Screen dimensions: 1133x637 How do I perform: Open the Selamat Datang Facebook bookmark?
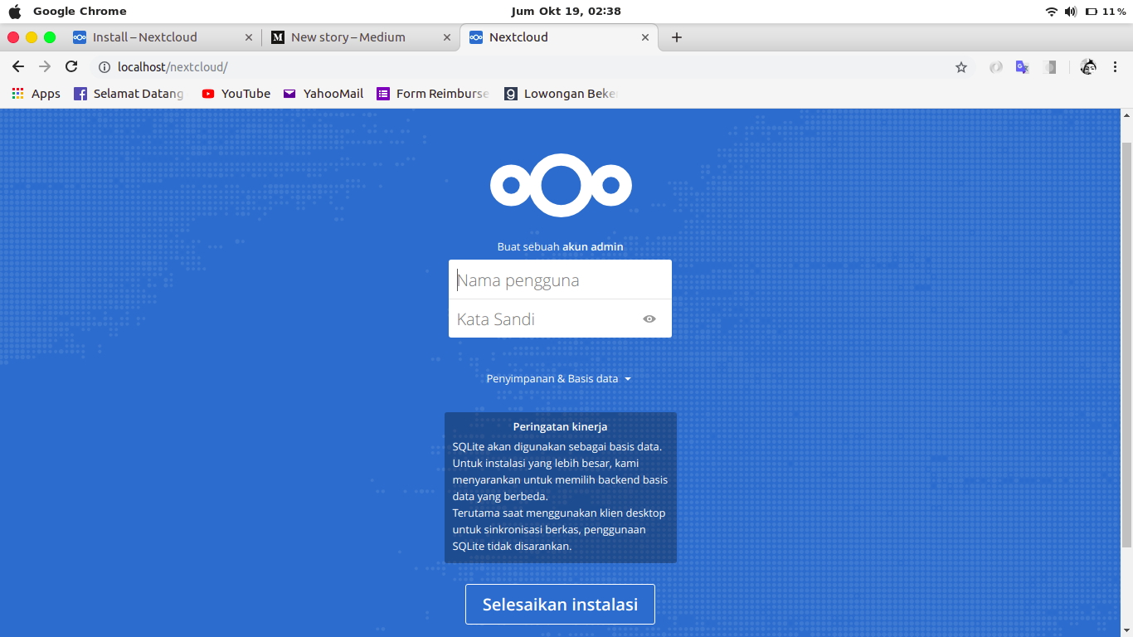tap(129, 94)
